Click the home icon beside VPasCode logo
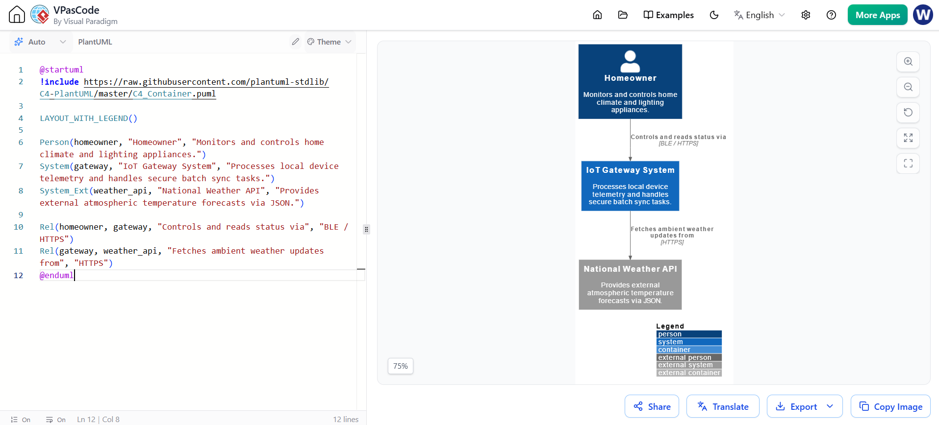 pyautogui.click(x=17, y=15)
